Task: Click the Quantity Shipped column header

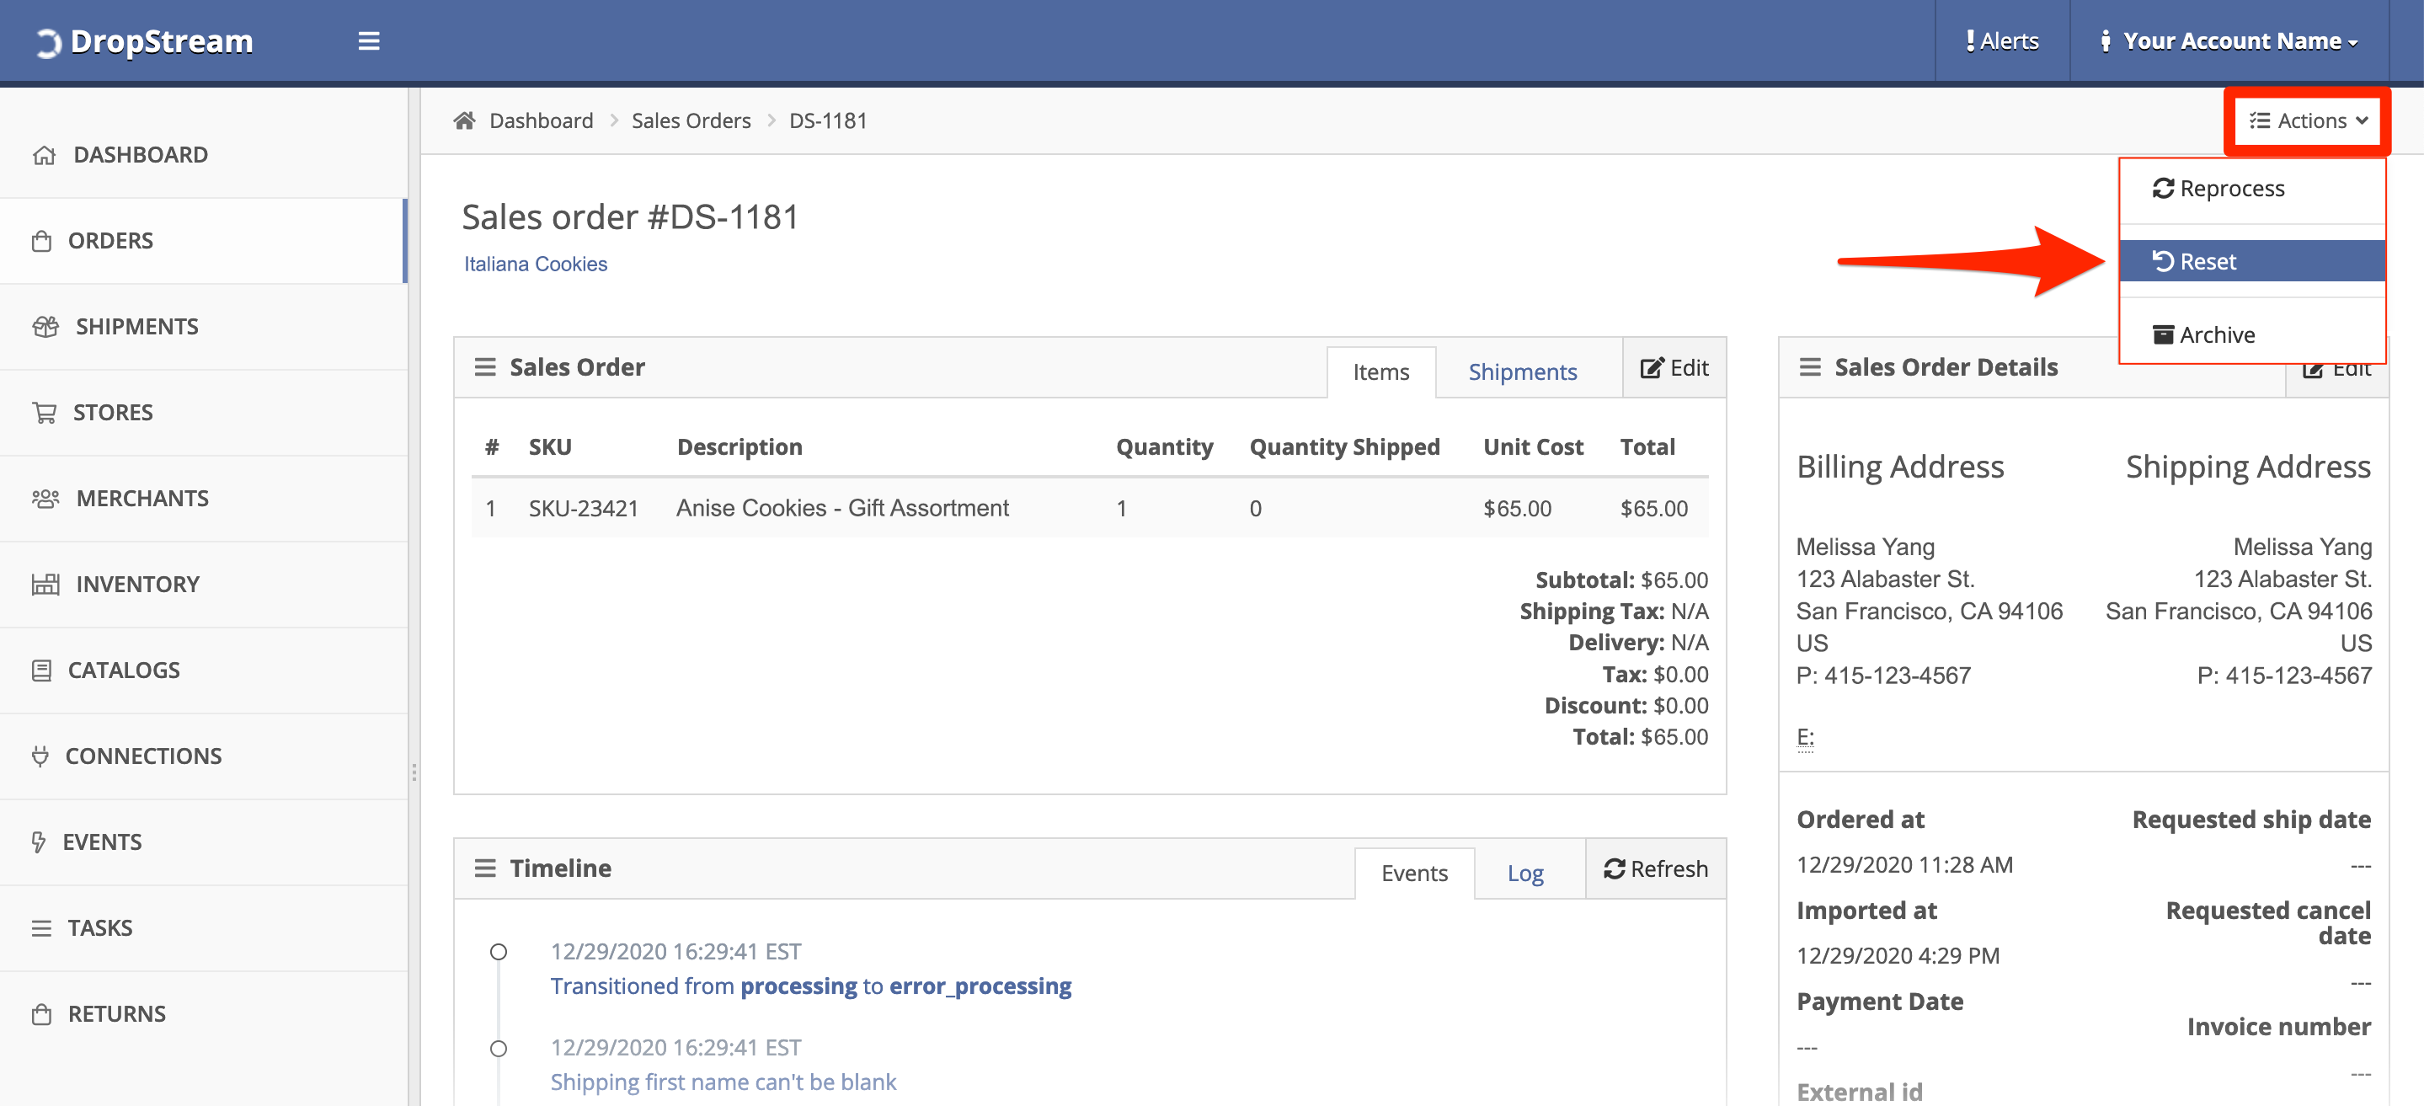Action: click(x=1343, y=447)
